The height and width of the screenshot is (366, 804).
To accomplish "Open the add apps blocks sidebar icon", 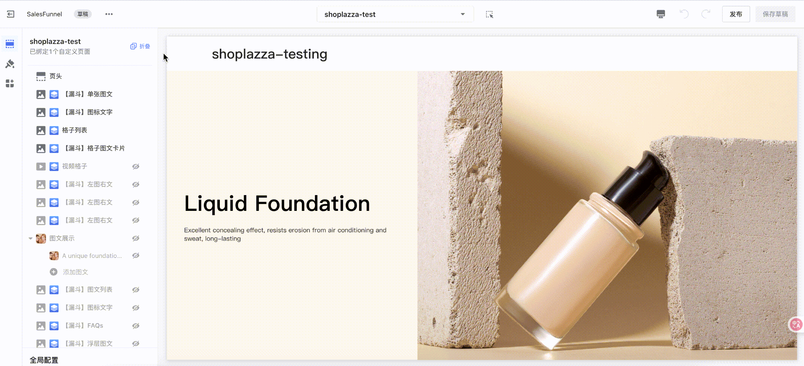I will [x=10, y=83].
